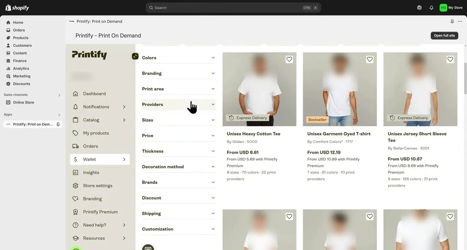
Task: Open the Unisex Garment-Dyed T-shirt title link
Action: coord(339,134)
